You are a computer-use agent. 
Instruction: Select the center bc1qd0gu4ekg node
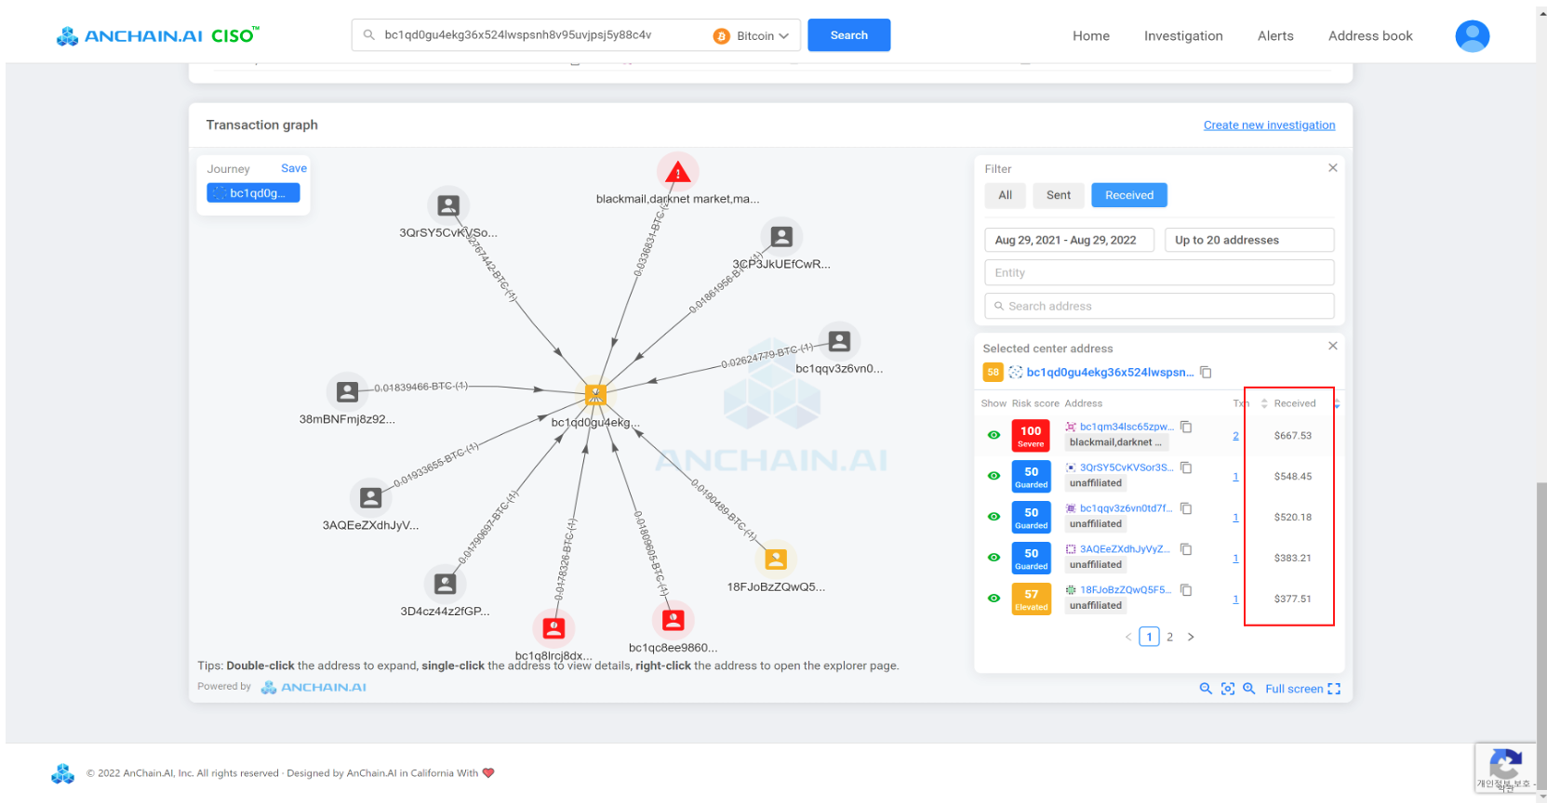pyautogui.click(x=595, y=394)
